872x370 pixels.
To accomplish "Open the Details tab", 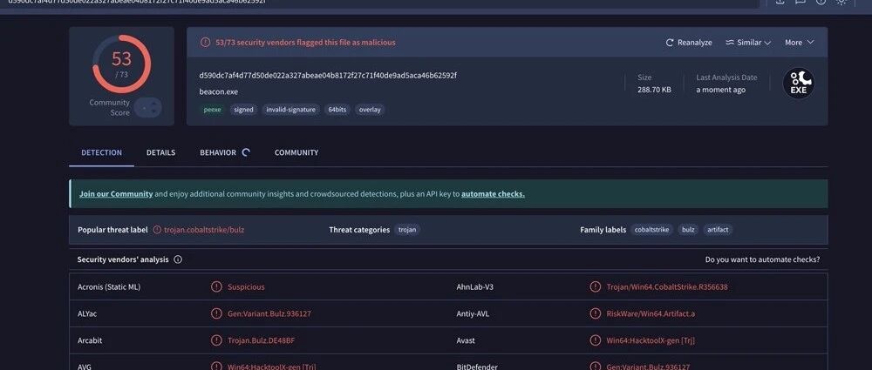I will [x=160, y=152].
